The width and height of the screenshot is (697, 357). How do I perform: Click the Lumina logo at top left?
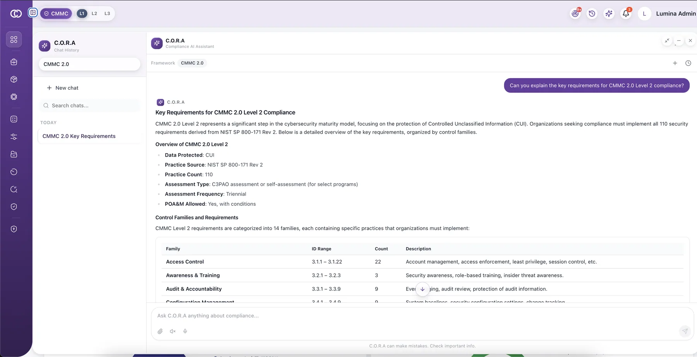pos(16,14)
